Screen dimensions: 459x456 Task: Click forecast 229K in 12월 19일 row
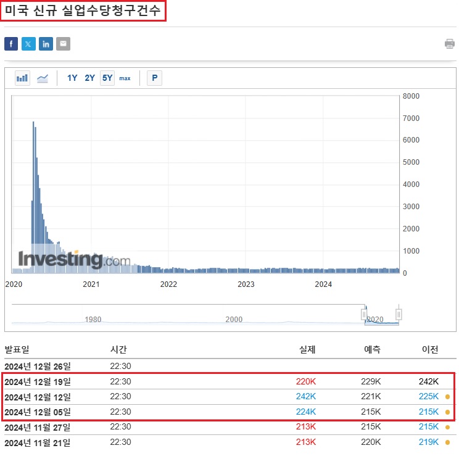tap(371, 381)
